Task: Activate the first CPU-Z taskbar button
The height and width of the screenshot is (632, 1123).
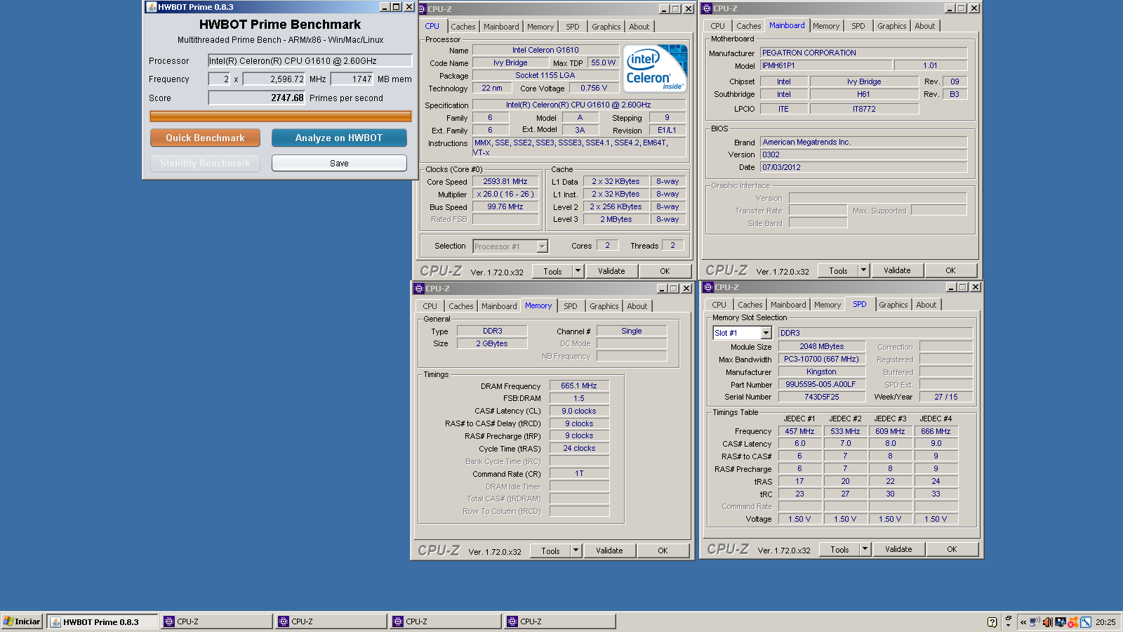Action: coord(216,621)
